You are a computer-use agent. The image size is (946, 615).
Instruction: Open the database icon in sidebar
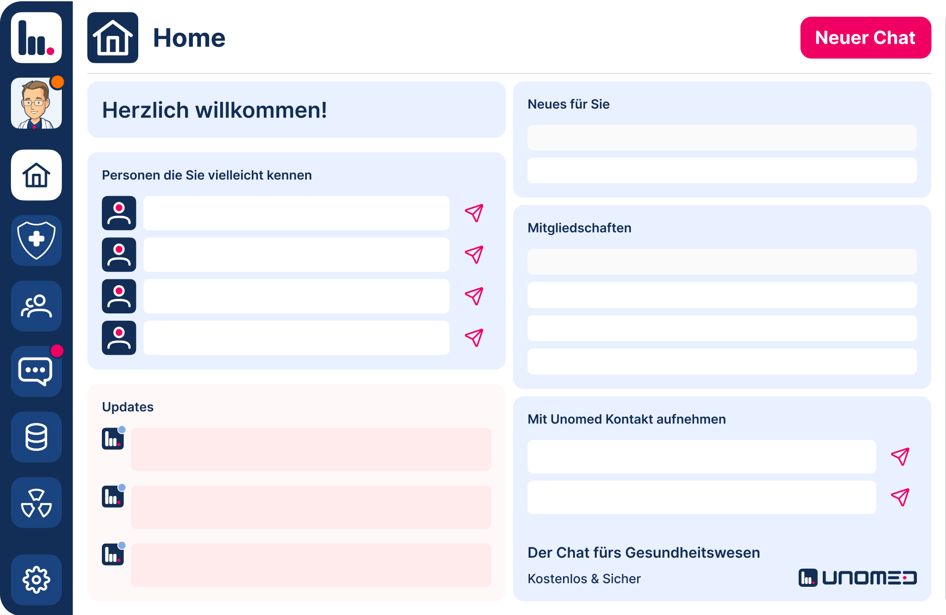(36, 437)
